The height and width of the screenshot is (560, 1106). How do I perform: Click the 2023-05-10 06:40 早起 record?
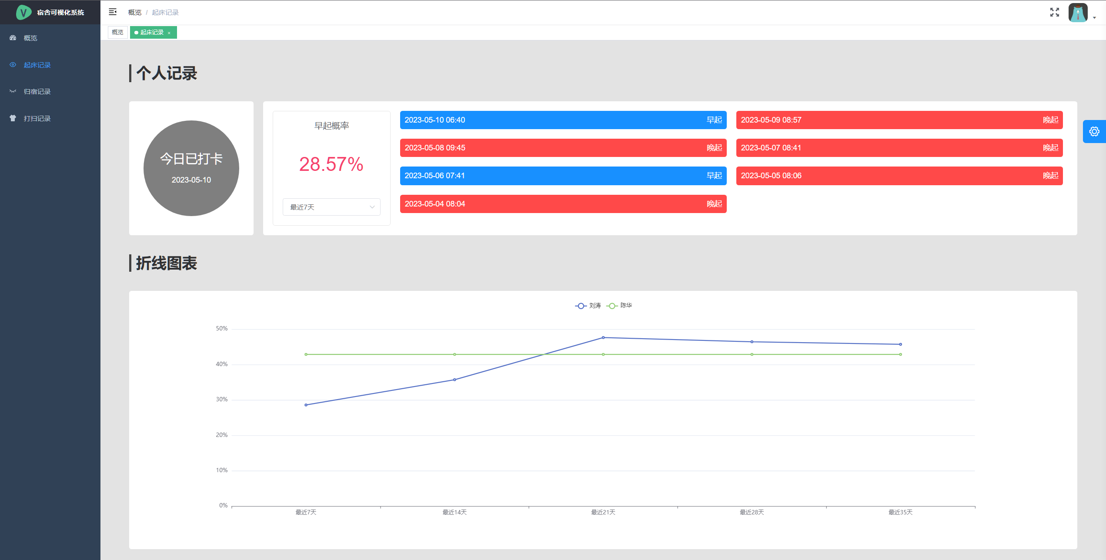click(x=563, y=120)
